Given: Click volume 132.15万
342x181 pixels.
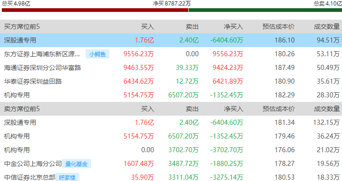Looking at the screenshot, I should (x=326, y=122).
